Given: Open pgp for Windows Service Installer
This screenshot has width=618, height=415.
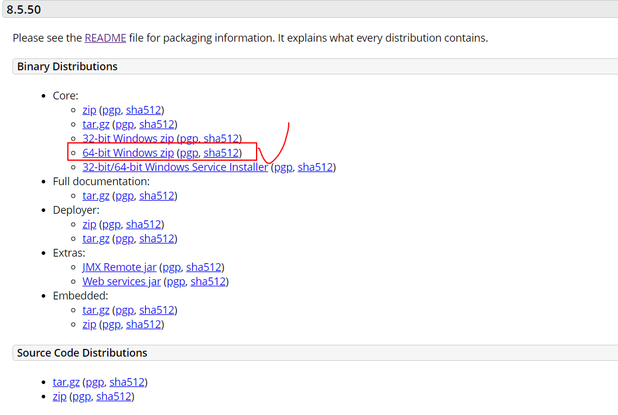Looking at the screenshot, I should click(x=283, y=167).
